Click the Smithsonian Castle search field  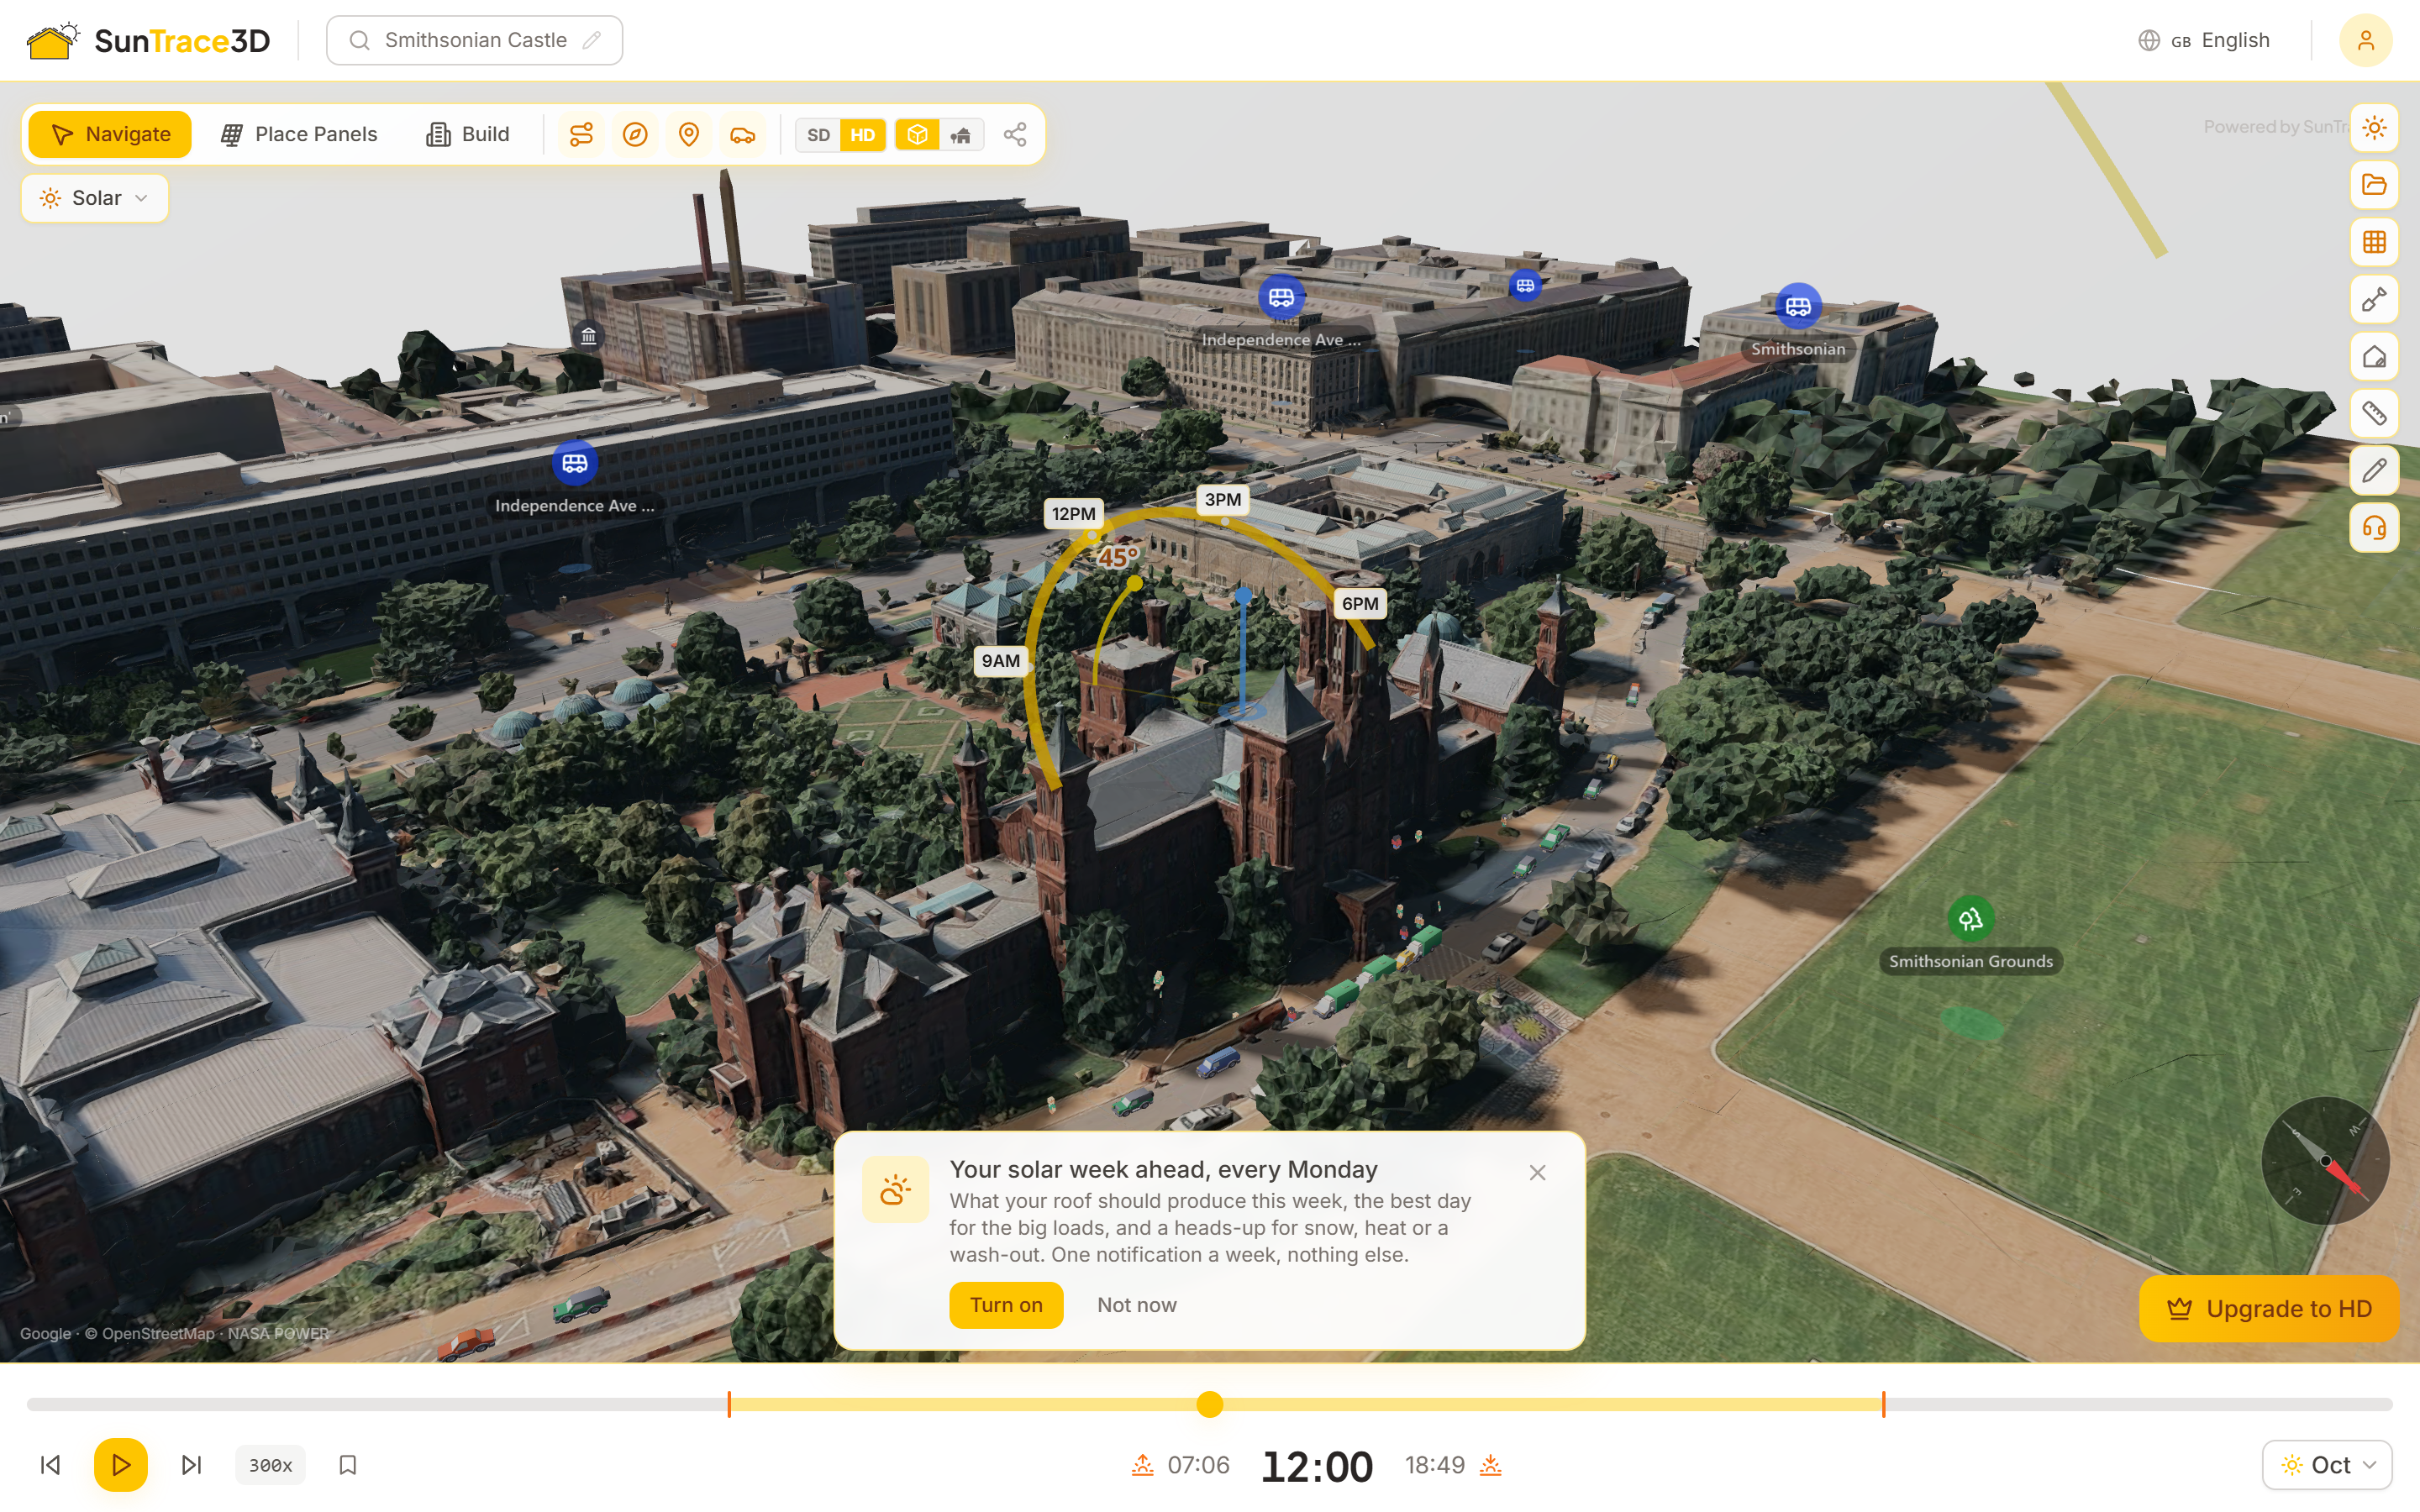click(475, 40)
